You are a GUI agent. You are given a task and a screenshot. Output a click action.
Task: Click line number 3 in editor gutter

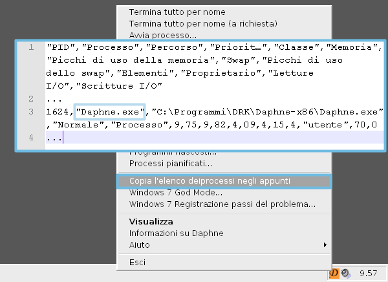click(x=31, y=112)
